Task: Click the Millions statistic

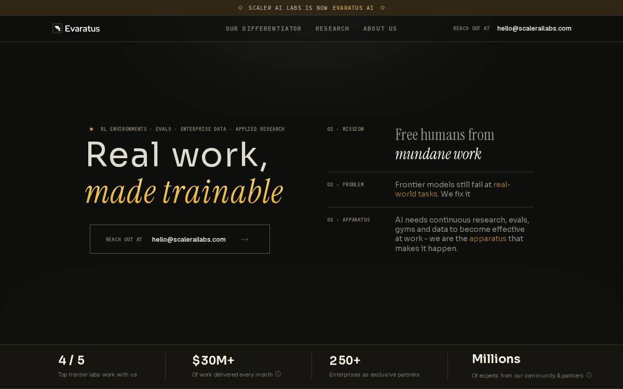Action: tap(496, 359)
